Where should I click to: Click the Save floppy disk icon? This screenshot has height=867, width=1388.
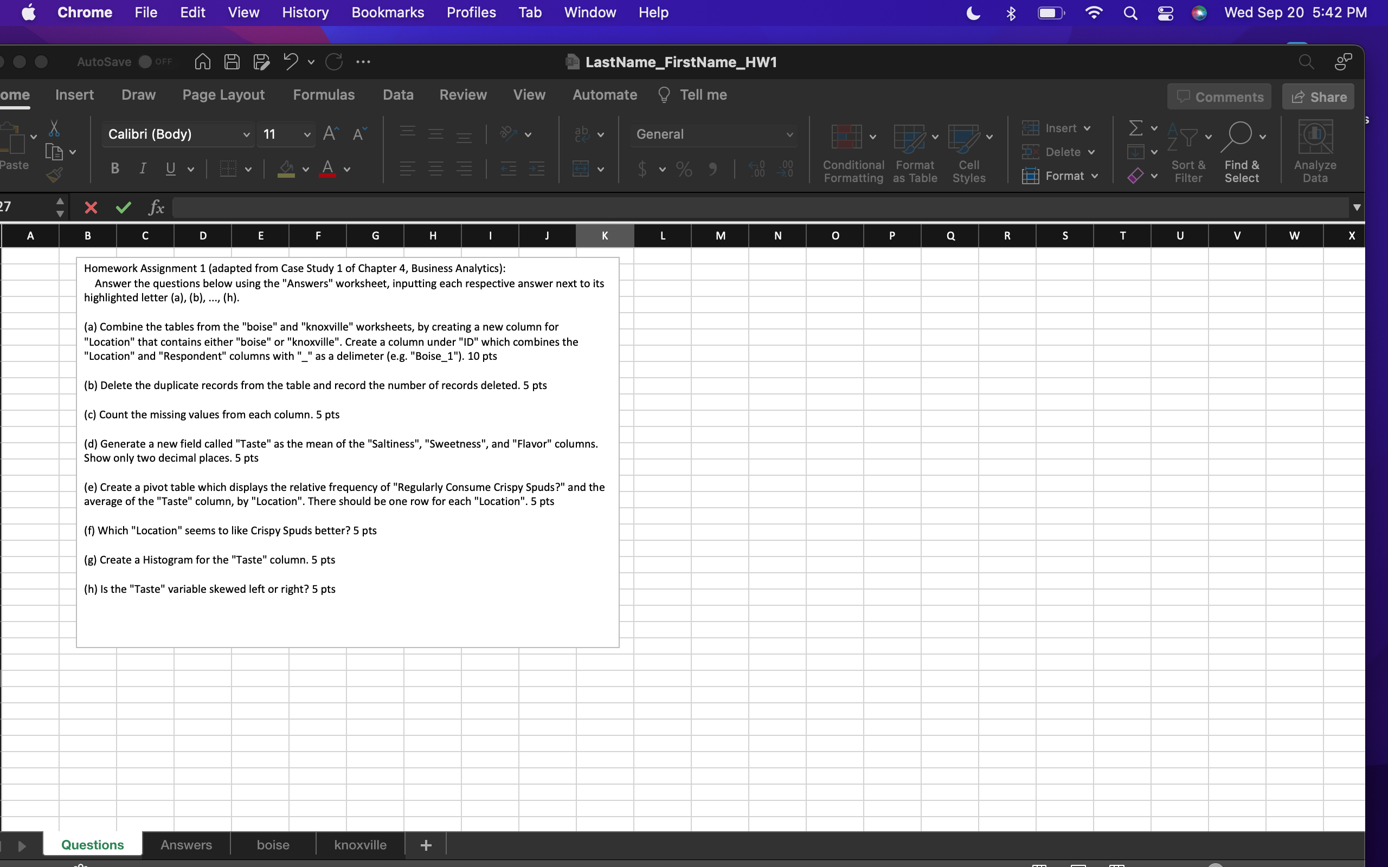[x=232, y=61]
